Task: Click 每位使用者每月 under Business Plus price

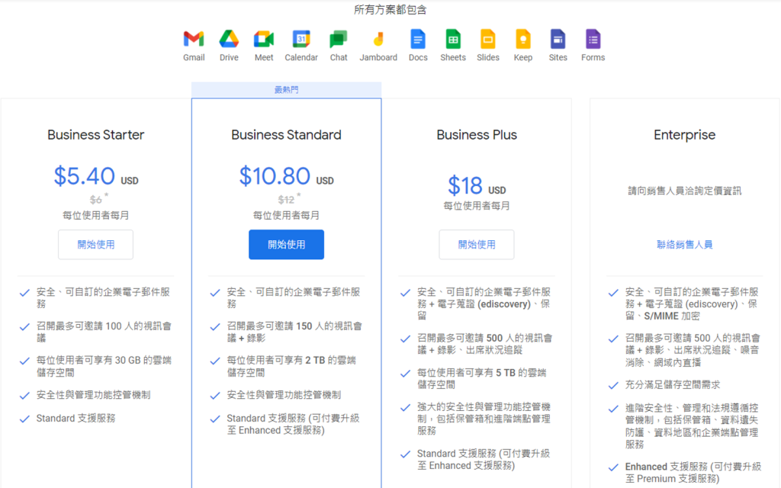Action: tap(477, 206)
